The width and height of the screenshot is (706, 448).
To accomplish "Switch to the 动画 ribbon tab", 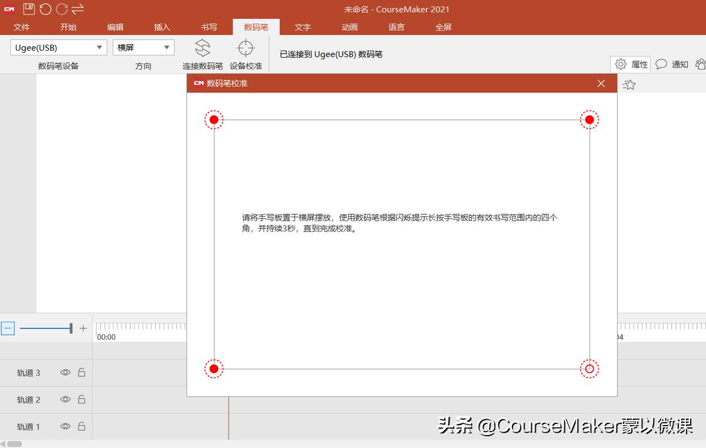I will pyautogui.click(x=349, y=26).
